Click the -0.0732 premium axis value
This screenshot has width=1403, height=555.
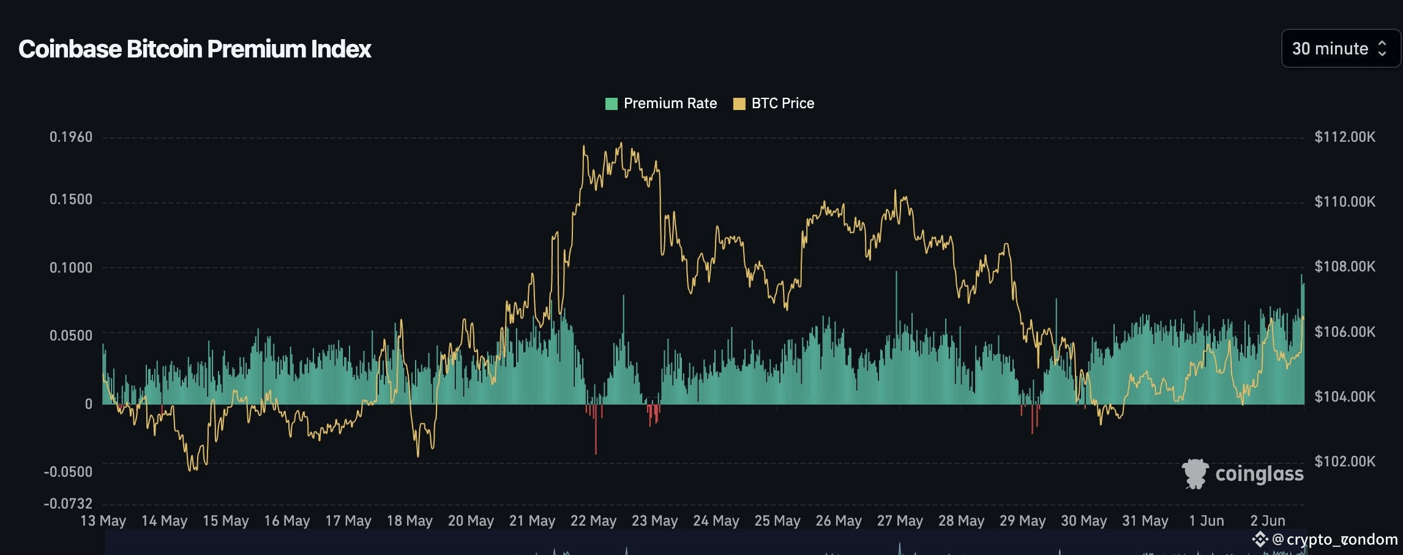(x=68, y=503)
